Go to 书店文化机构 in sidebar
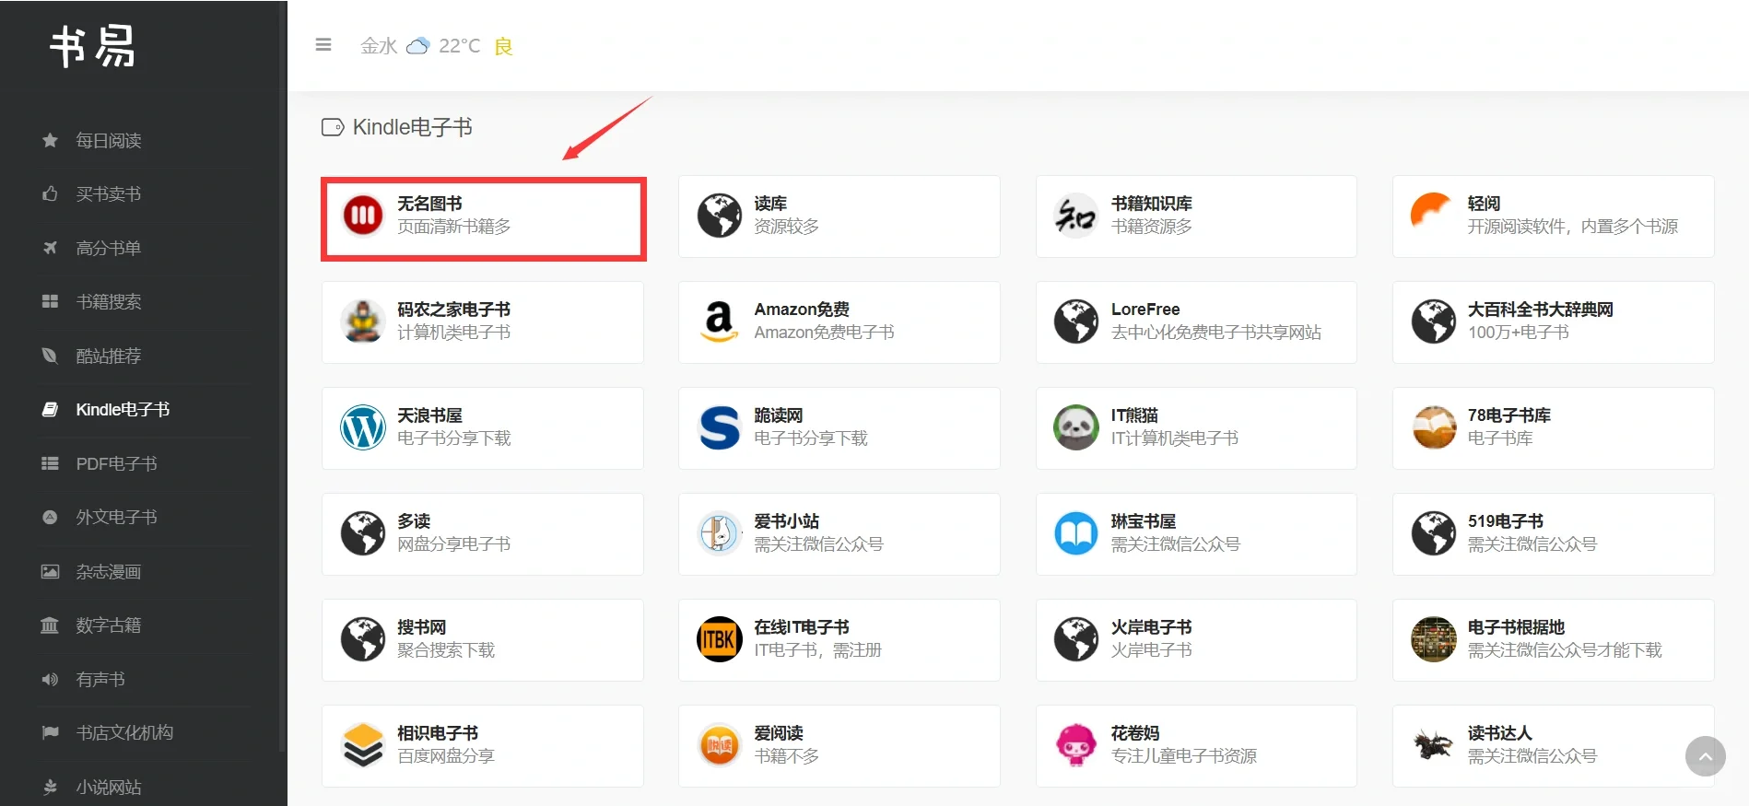 [x=124, y=732]
